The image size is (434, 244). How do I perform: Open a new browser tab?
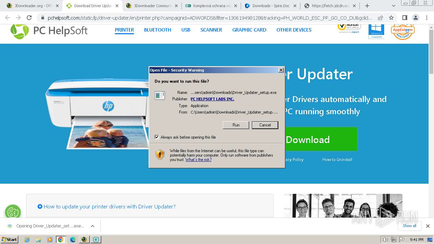(367, 6)
